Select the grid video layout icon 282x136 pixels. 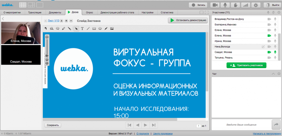(x=23, y=5)
